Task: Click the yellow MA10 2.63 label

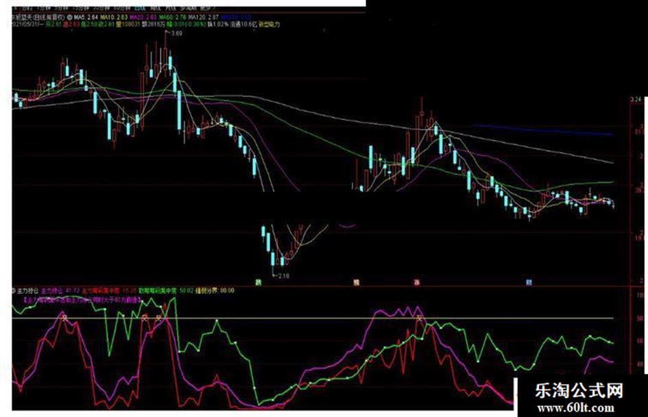Action: coord(114,17)
